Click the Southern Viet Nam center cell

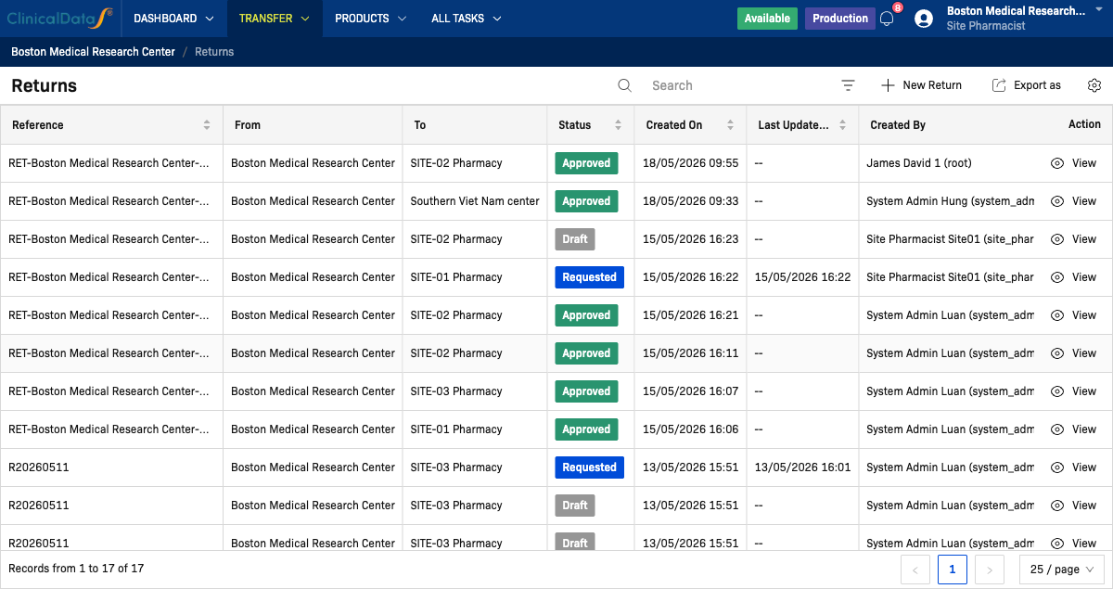475,201
